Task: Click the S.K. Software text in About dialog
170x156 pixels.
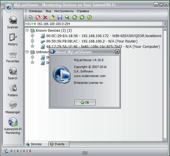Action: coord(83,71)
